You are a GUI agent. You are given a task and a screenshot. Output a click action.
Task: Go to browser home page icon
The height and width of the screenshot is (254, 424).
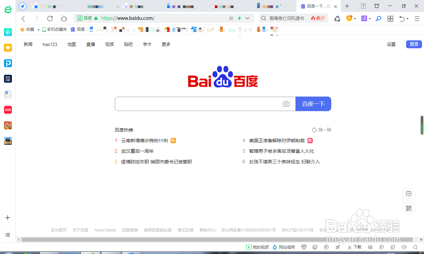tap(64, 19)
